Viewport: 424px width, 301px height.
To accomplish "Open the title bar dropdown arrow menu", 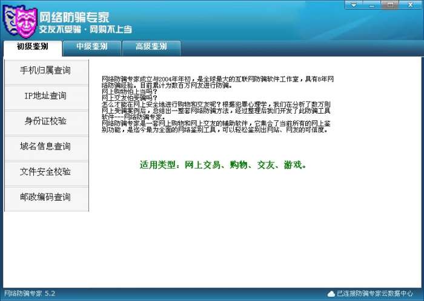I will pyautogui.click(x=354, y=5).
